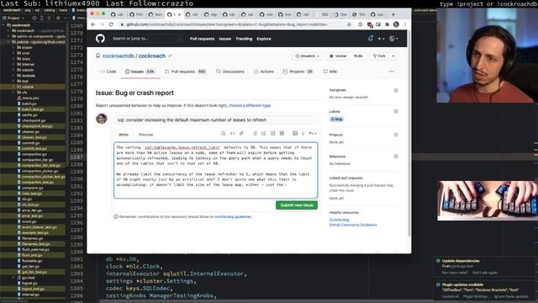Open the GitHub Community Guidelines link
This screenshot has height=303, width=538.
point(353,225)
